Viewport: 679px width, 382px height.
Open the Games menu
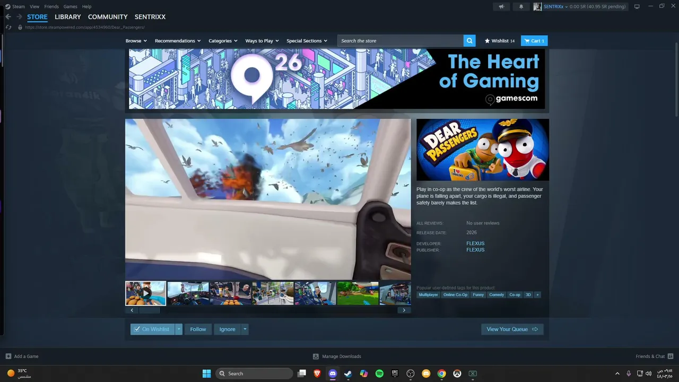[x=70, y=6]
